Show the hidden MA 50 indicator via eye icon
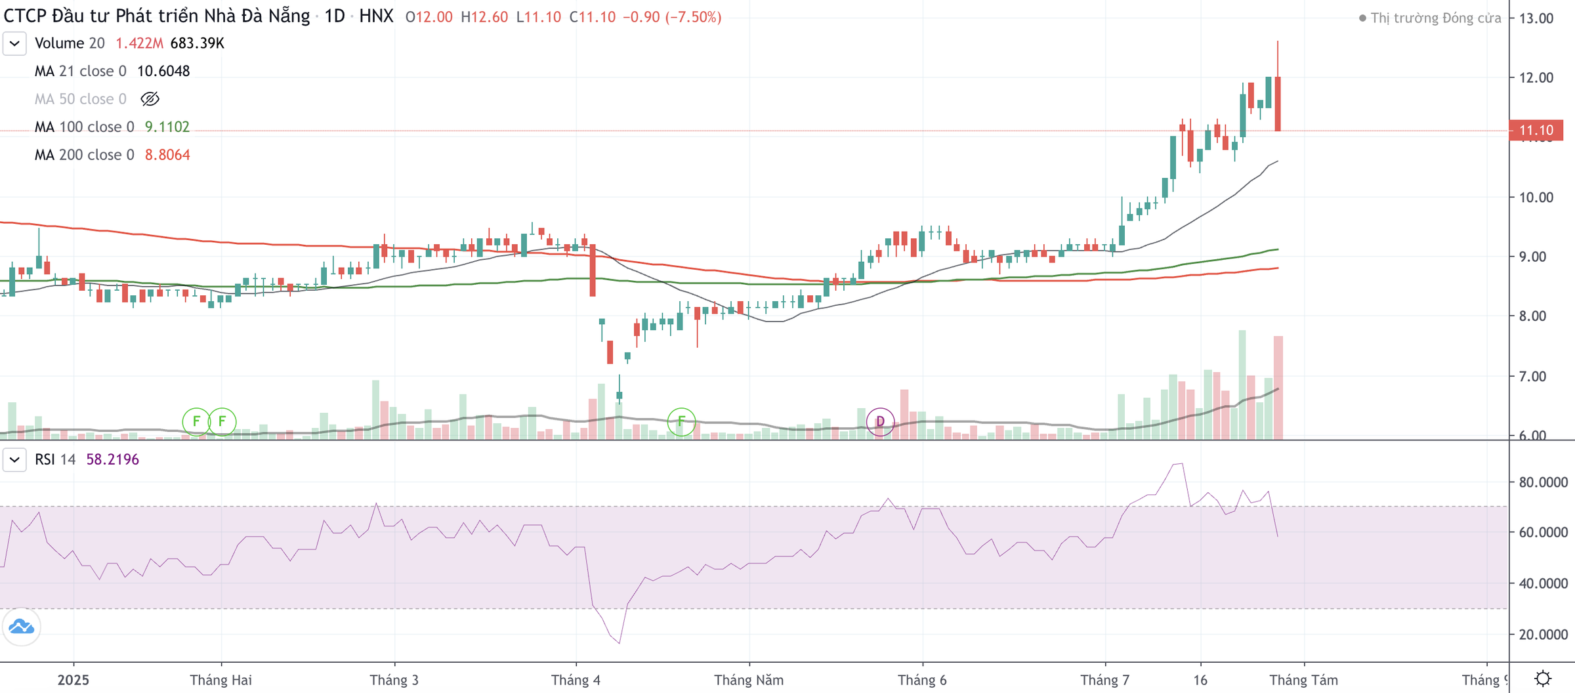1575x693 pixels. (150, 99)
